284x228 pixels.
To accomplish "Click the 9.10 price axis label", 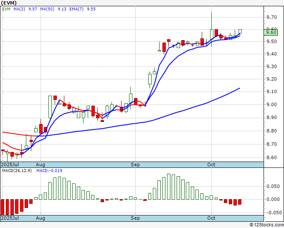I will [x=271, y=92].
